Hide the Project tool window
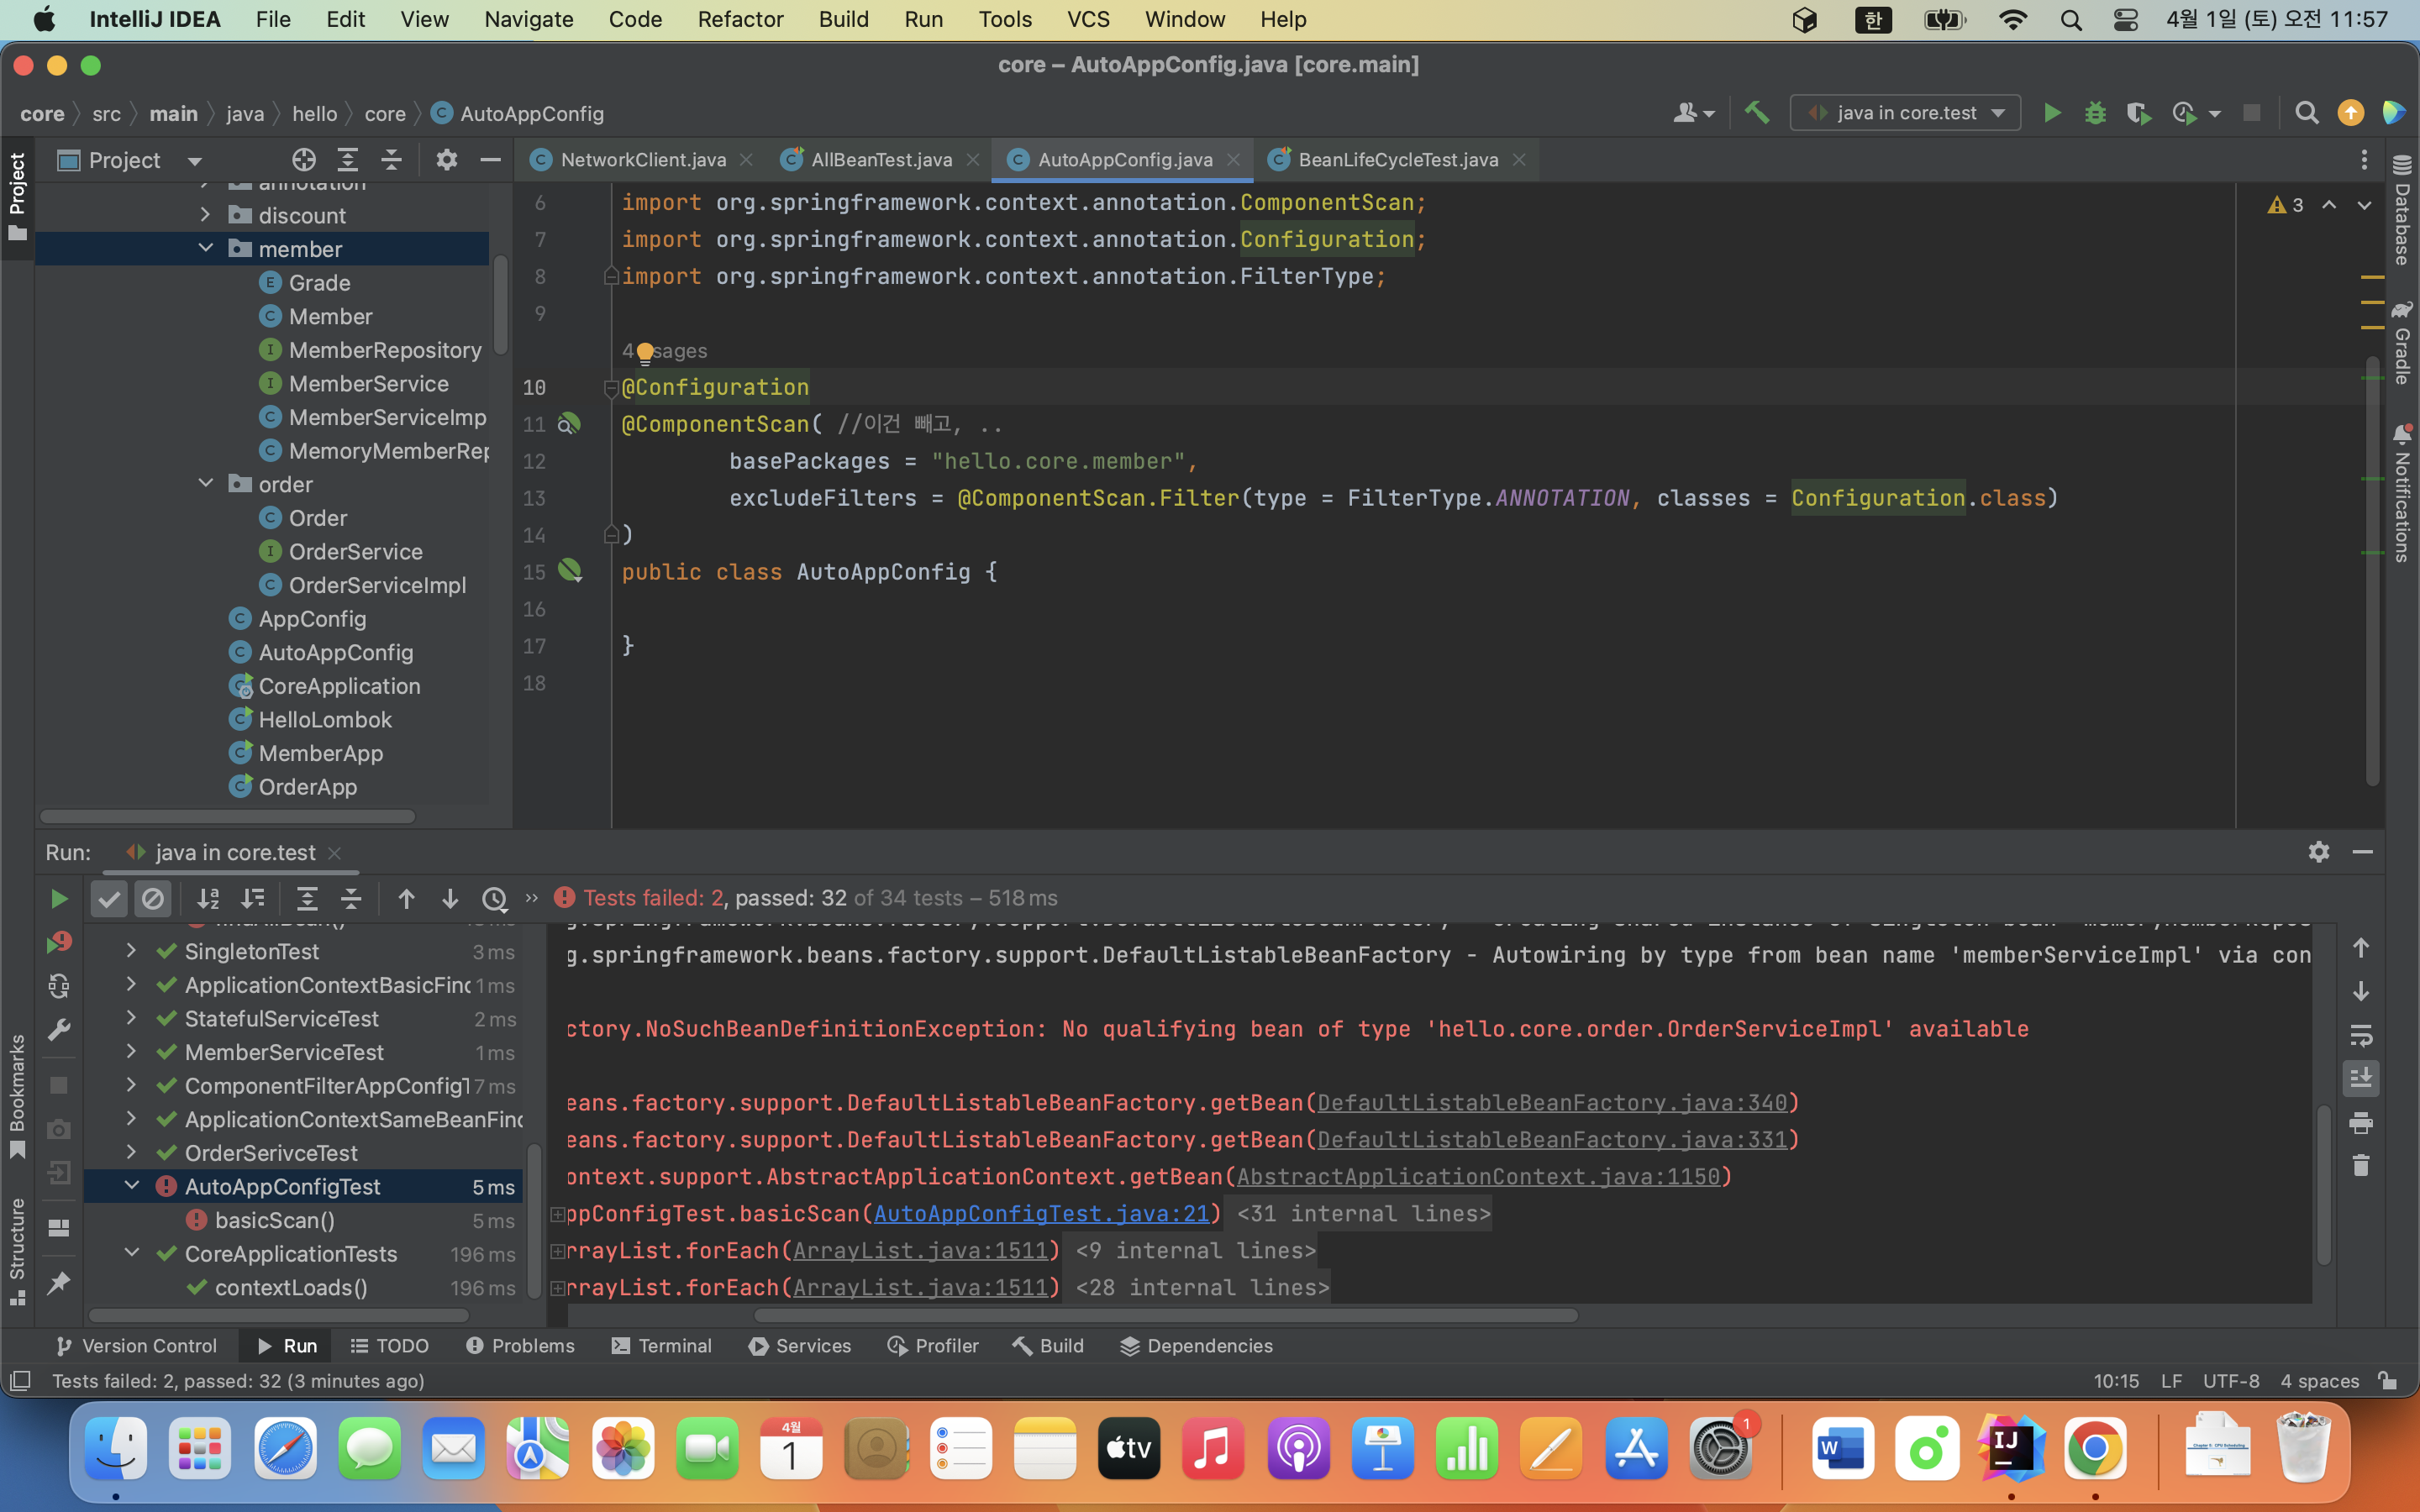 click(490, 160)
